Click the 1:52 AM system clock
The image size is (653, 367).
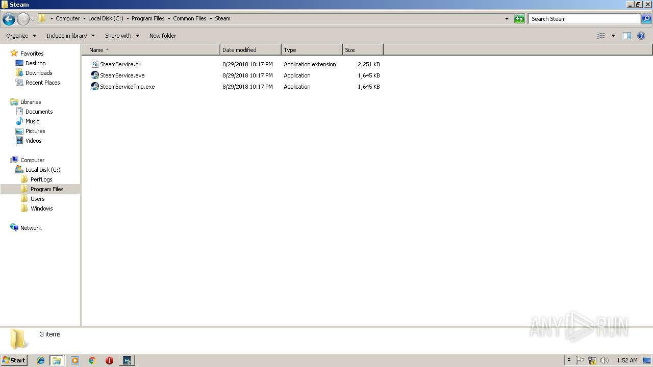pos(627,360)
